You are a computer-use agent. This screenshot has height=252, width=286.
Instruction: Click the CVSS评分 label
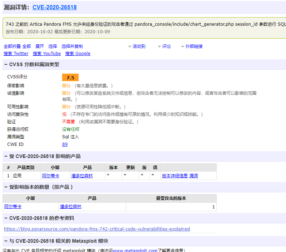(x=17, y=77)
